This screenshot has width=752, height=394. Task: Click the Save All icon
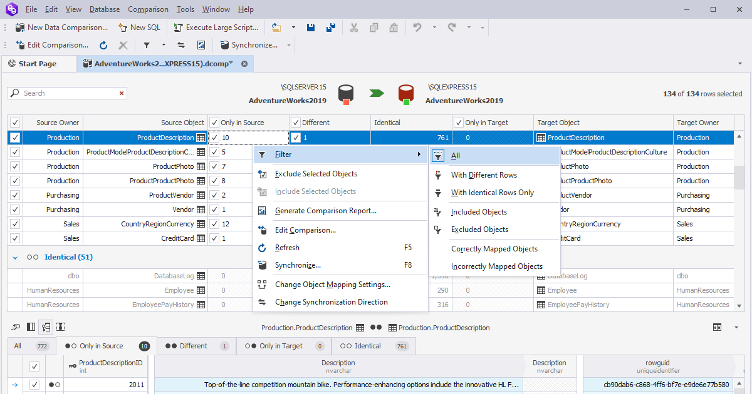(332, 28)
